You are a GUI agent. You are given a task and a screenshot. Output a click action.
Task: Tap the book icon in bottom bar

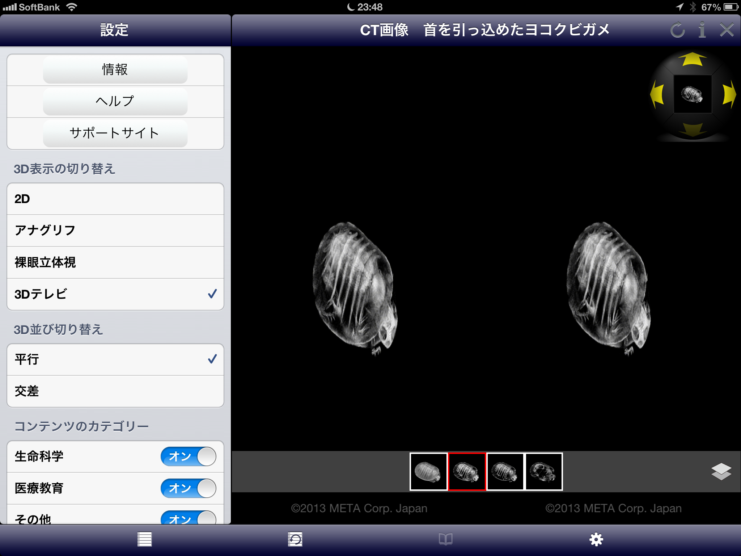445,539
